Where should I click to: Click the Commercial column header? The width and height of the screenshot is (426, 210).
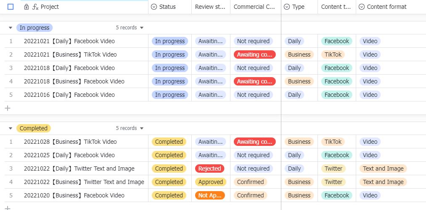pos(254,7)
